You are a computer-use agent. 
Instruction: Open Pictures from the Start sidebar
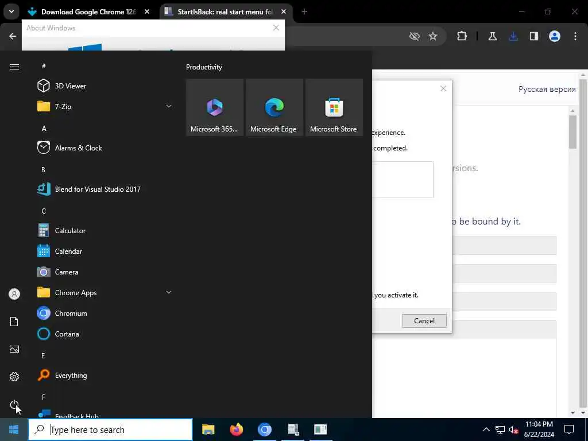pyautogui.click(x=14, y=349)
